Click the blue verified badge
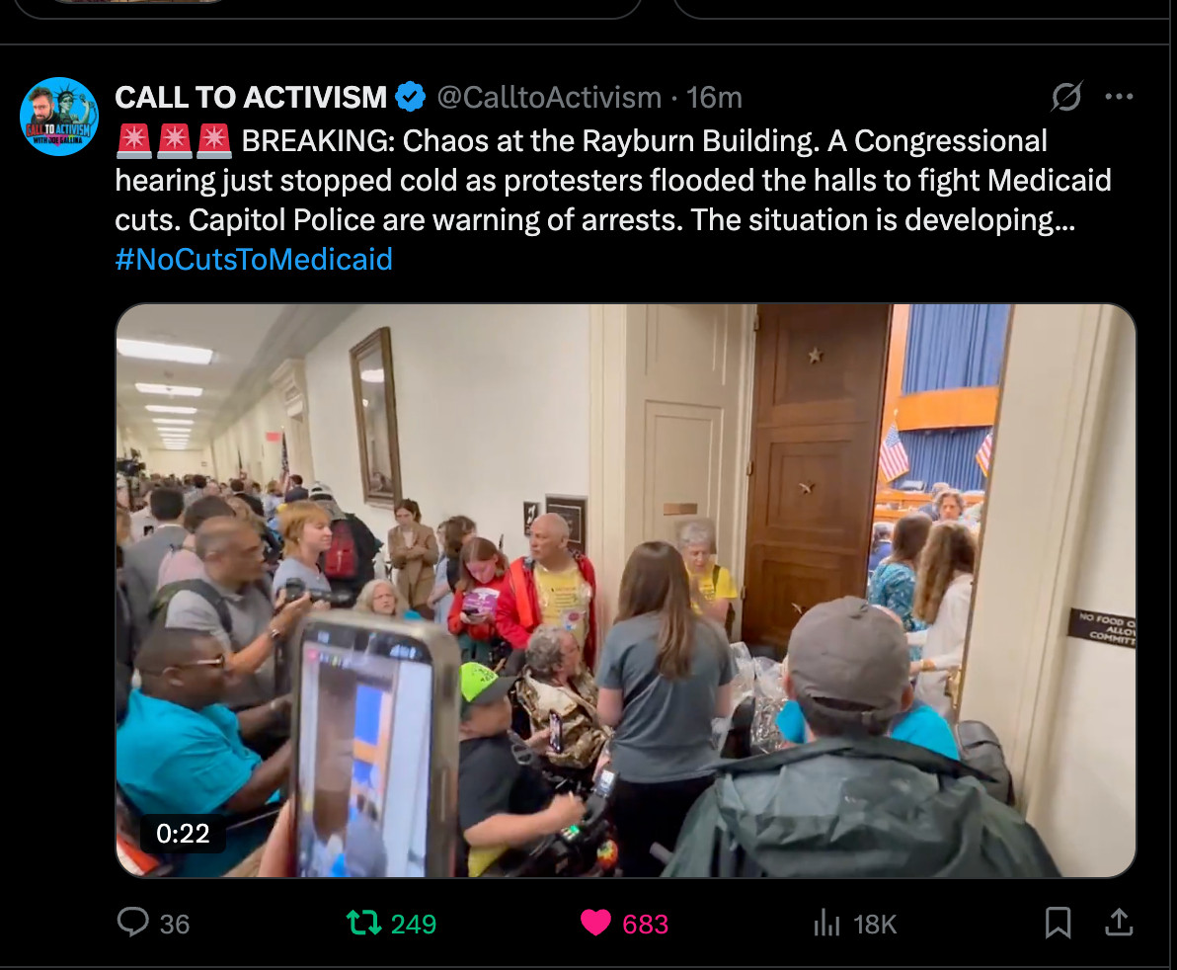The width and height of the screenshot is (1177, 970). point(410,97)
